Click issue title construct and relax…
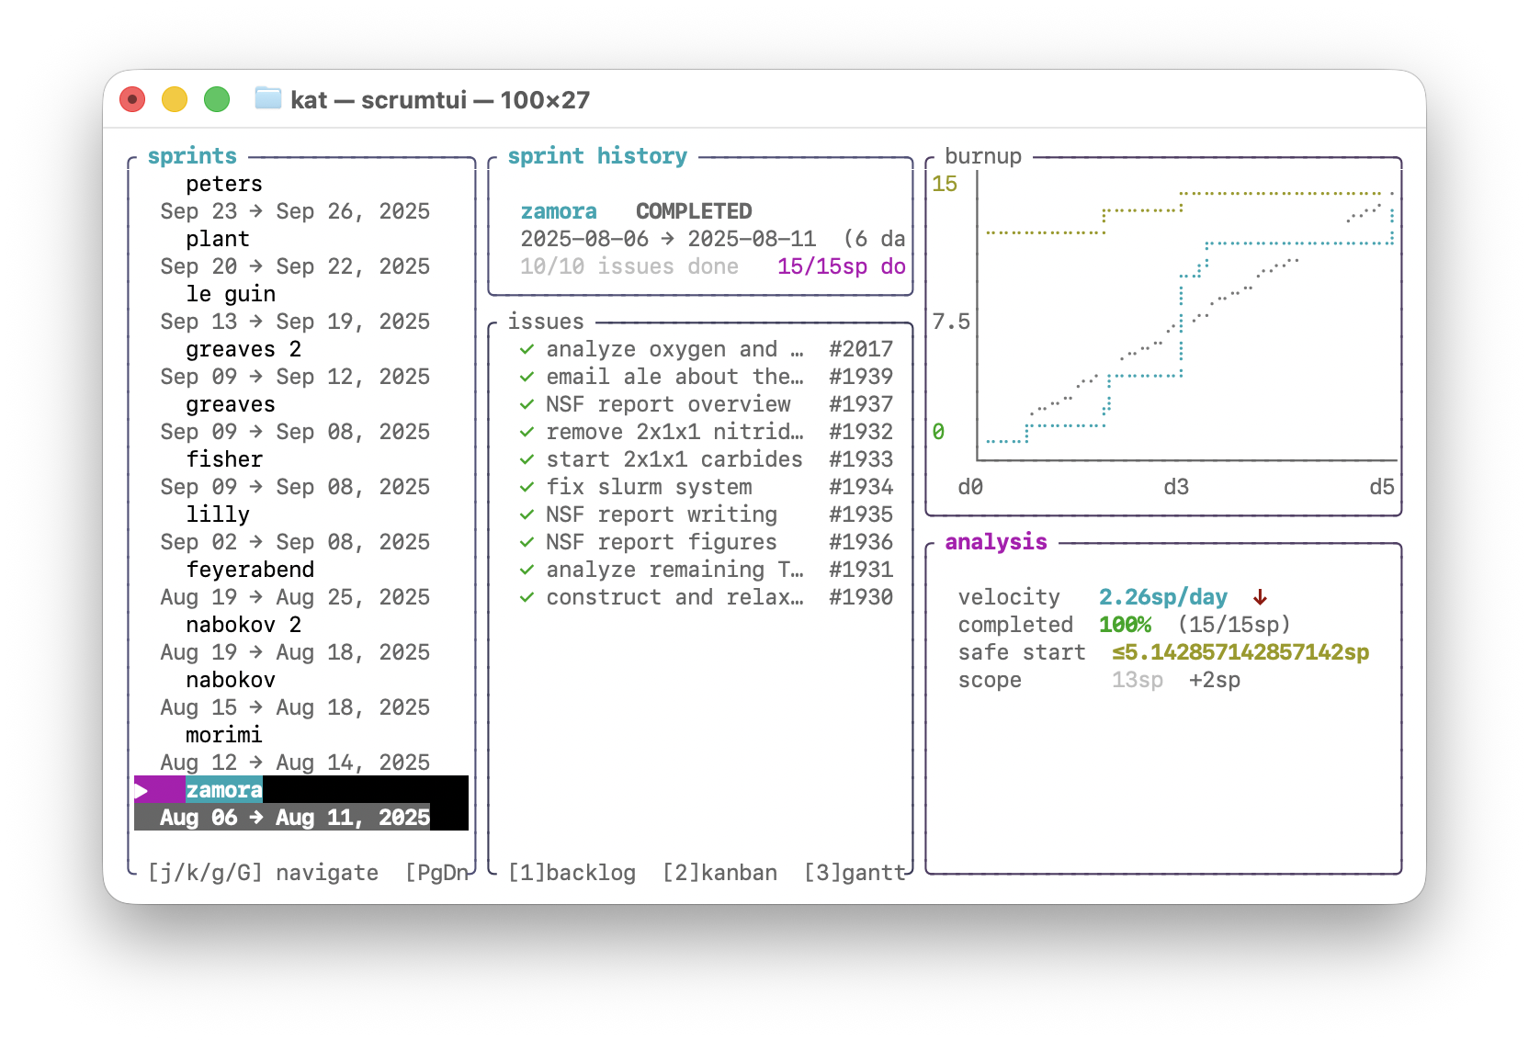 click(674, 597)
